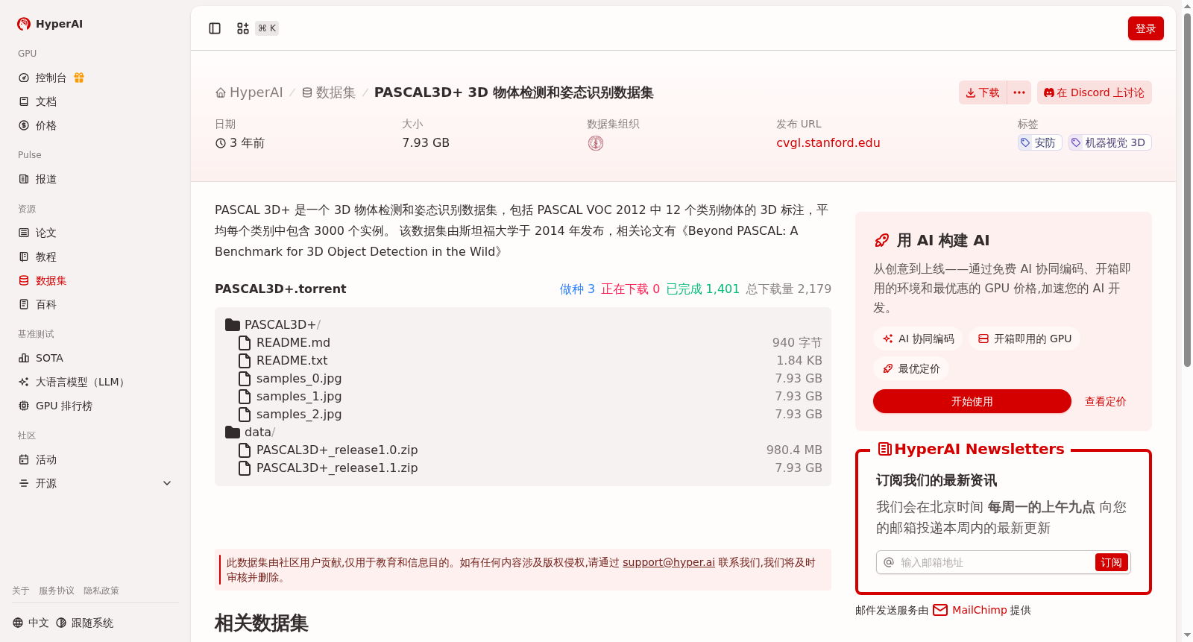1193x642 pixels.
Task: Click the data/ folder icon
Action: [233, 432]
